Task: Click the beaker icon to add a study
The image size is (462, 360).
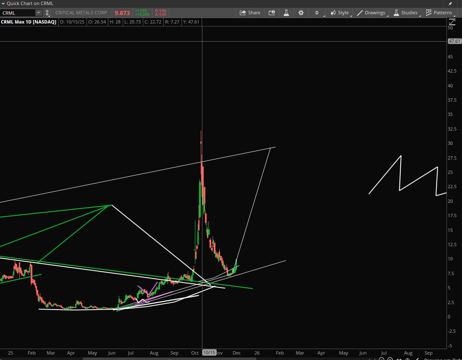Action: [x=286, y=13]
